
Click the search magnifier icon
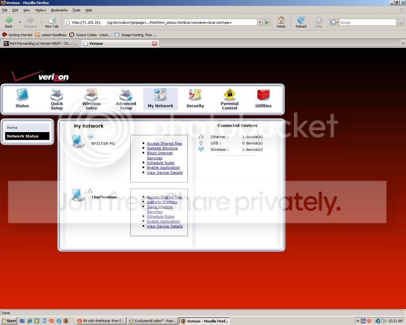[400, 22]
